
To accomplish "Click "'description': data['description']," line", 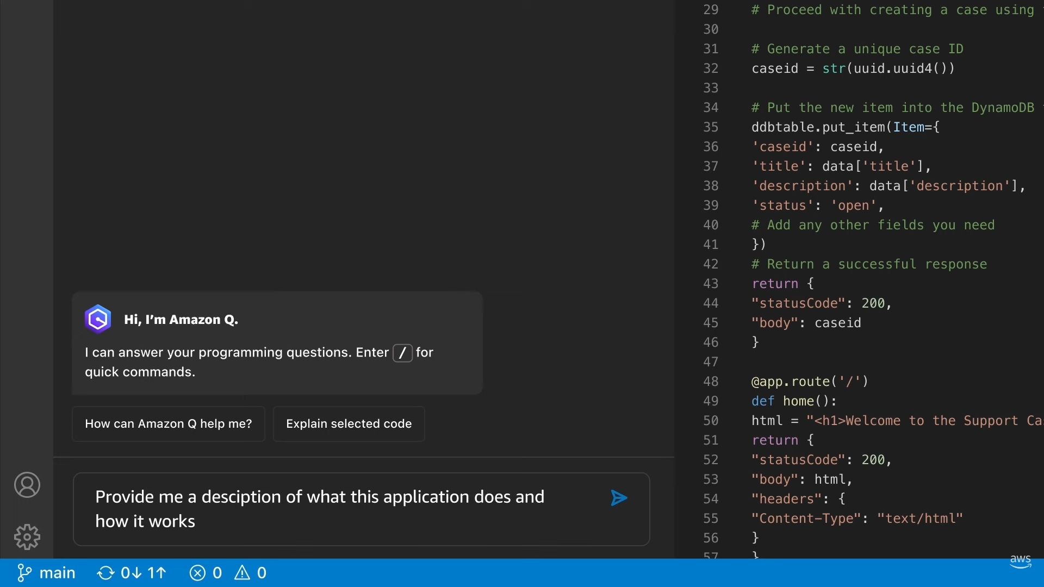I will (888, 186).
